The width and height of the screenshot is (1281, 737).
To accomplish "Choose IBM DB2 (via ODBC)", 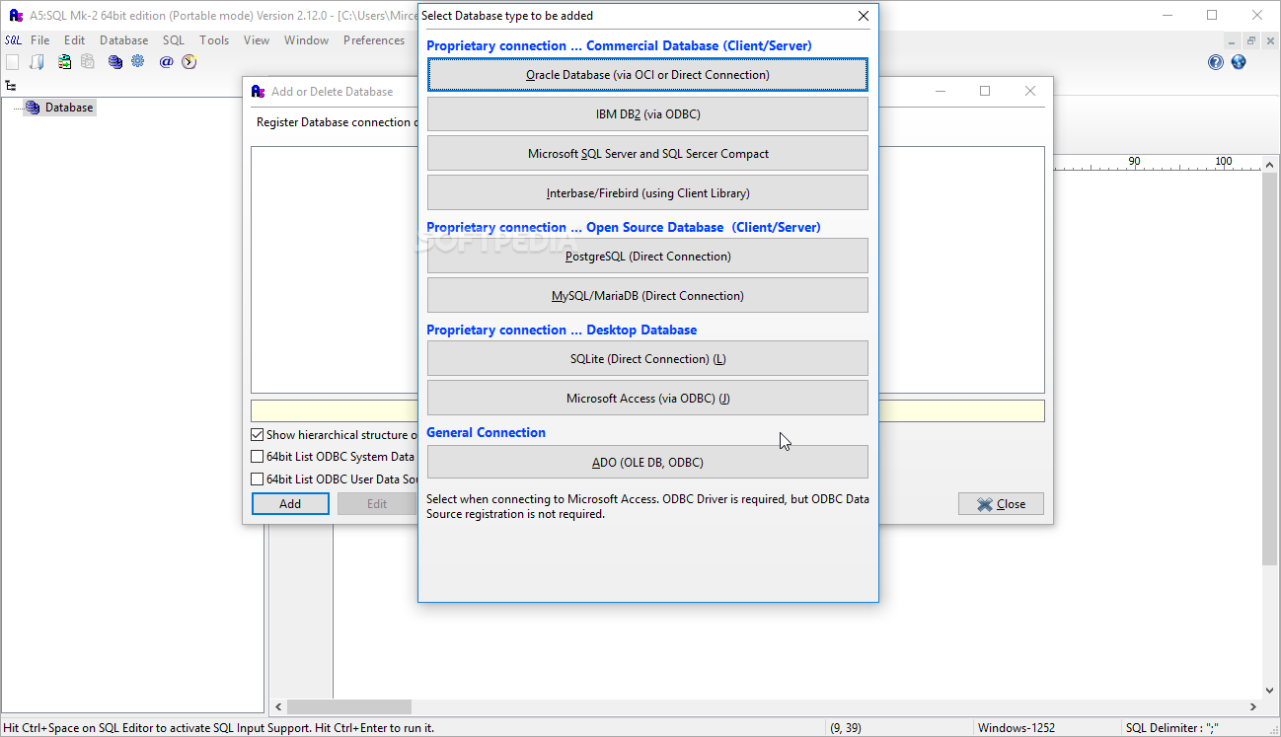I will click(x=647, y=114).
